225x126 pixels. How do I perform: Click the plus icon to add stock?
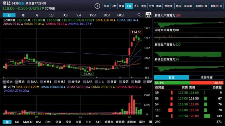click(97, 6)
